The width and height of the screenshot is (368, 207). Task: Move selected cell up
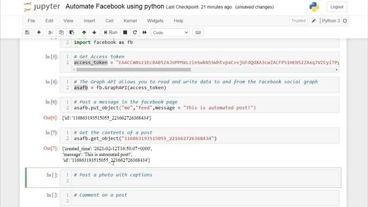84,32
